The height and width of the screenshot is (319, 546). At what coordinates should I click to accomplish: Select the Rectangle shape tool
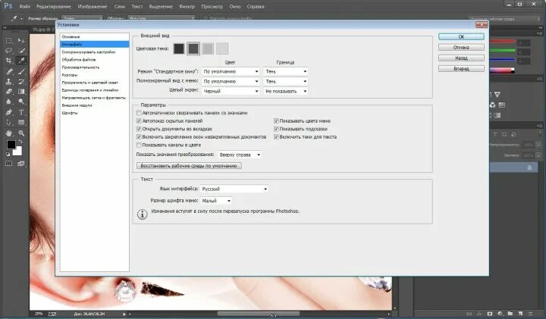click(x=21, y=123)
